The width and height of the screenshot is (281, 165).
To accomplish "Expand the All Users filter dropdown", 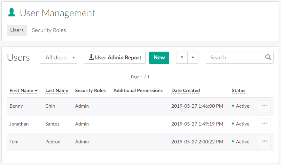I will [x=59, y=57].
